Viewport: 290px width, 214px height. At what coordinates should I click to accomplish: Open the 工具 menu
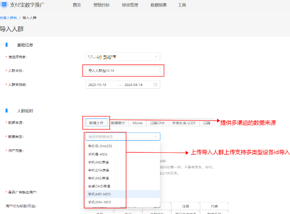click(182, 5)
